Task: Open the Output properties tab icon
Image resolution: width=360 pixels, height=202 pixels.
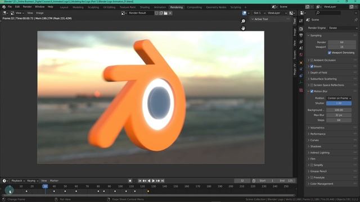Action: coord(301,35)
